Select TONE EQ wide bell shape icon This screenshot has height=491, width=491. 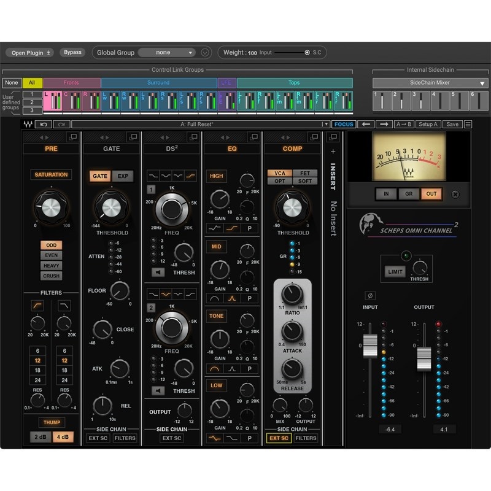(x=214, y=369)
